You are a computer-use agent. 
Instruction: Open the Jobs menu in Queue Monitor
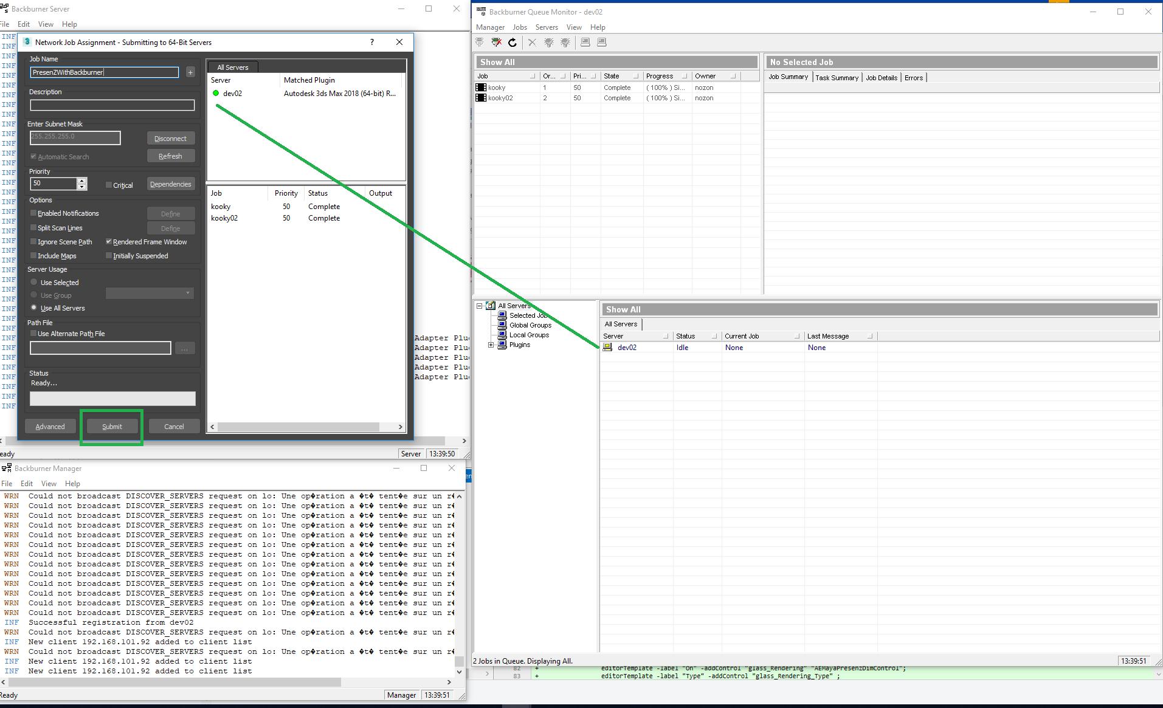(x=520, y=27)
